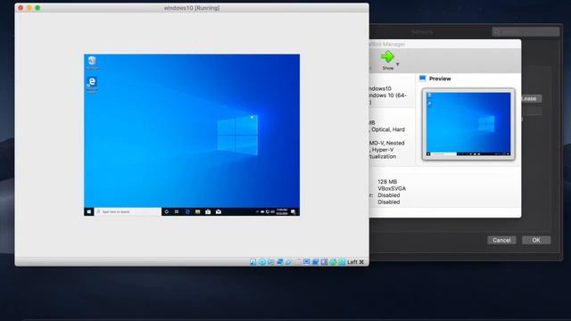Click OK in the Network window
The width and height of the screenshot is (571, 321).
(536, 240)
